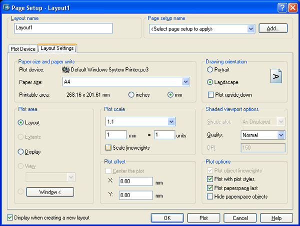The width and height of the screenshot is (300, 226).
Task: Choose Display as plot area
Action: (x=21, y=152)
